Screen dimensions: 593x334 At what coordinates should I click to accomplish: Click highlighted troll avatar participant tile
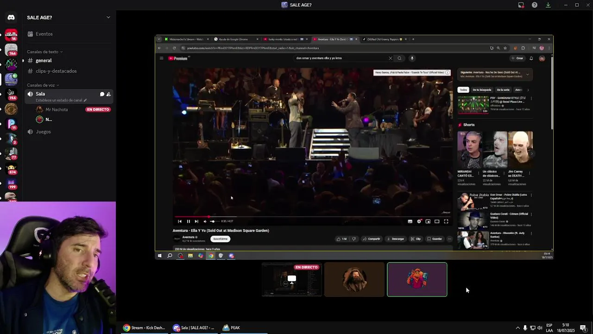click(417, 280)
